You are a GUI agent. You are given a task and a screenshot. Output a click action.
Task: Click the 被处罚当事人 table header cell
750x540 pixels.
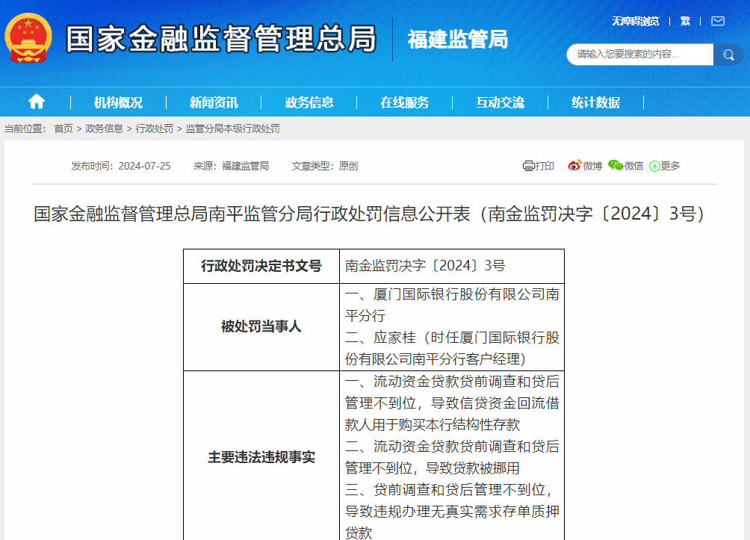(261, 326)
